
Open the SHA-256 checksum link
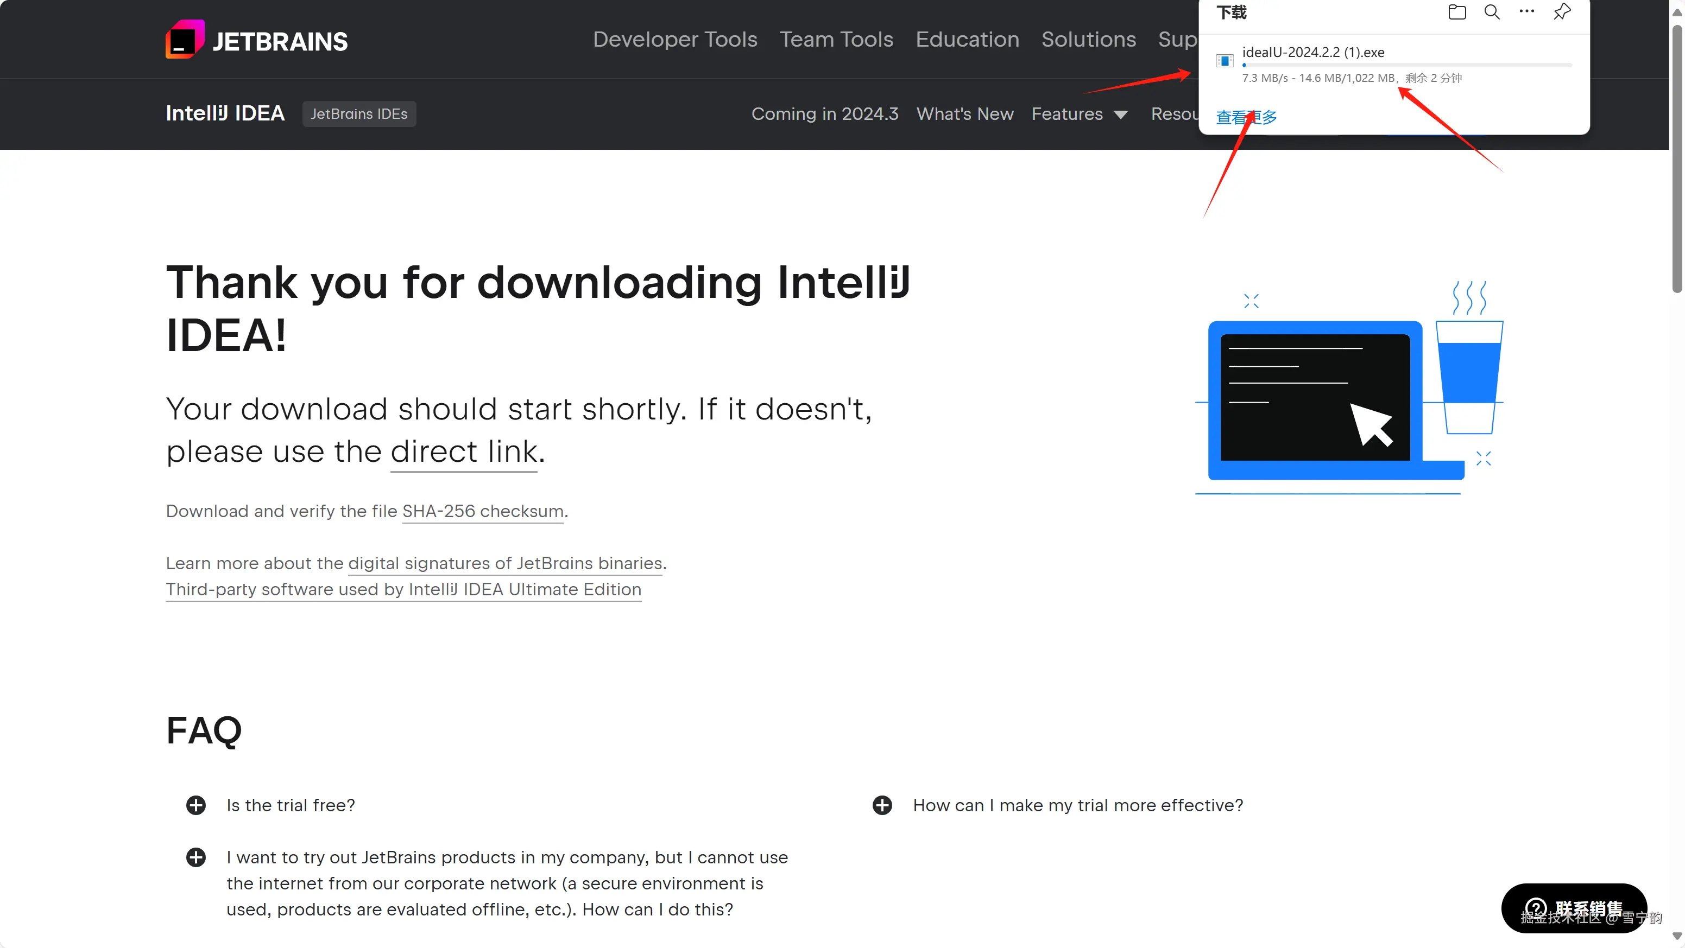[x=483, y=511]
